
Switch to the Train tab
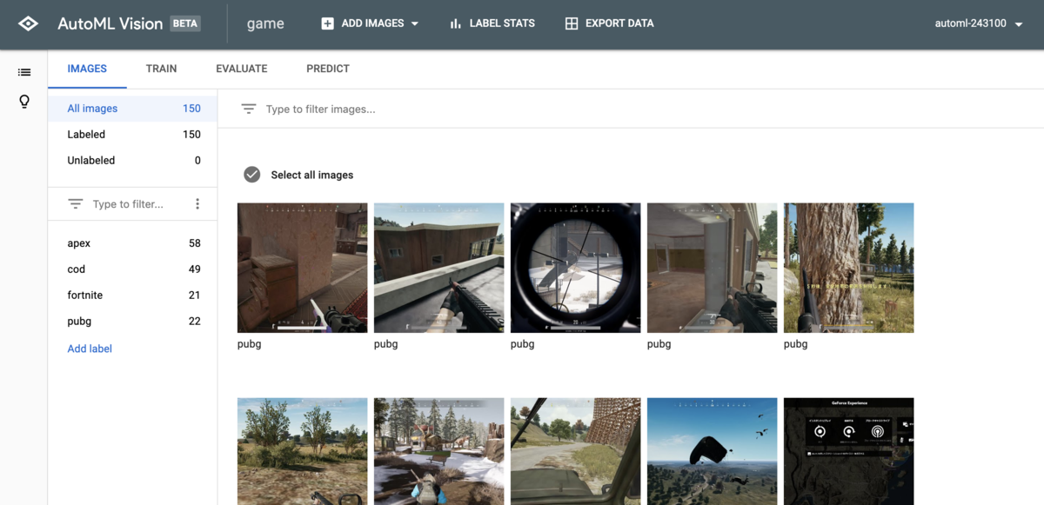click(161, 69)
